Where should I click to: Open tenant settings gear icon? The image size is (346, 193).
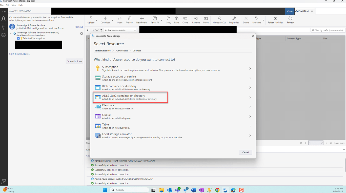82,33
